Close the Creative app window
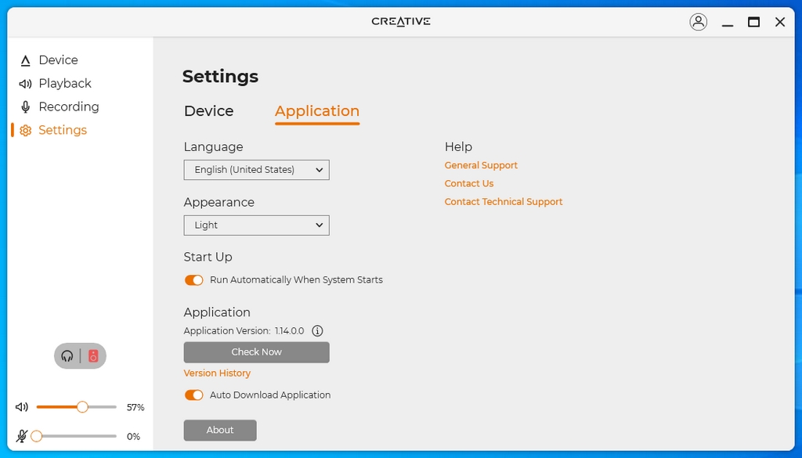The image size is (802, 458). coord(780,22)
